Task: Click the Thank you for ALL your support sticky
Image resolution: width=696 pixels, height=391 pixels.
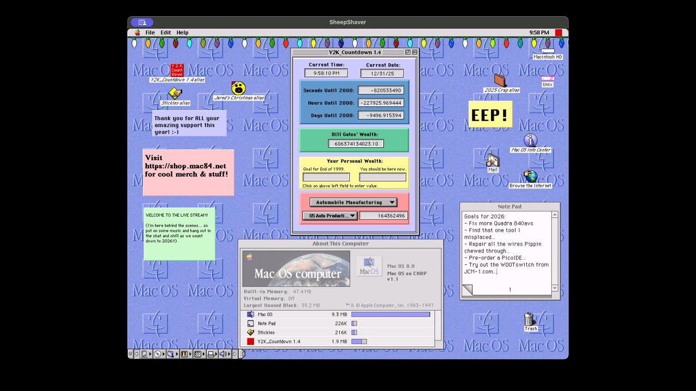Action: tap(189, 124)
